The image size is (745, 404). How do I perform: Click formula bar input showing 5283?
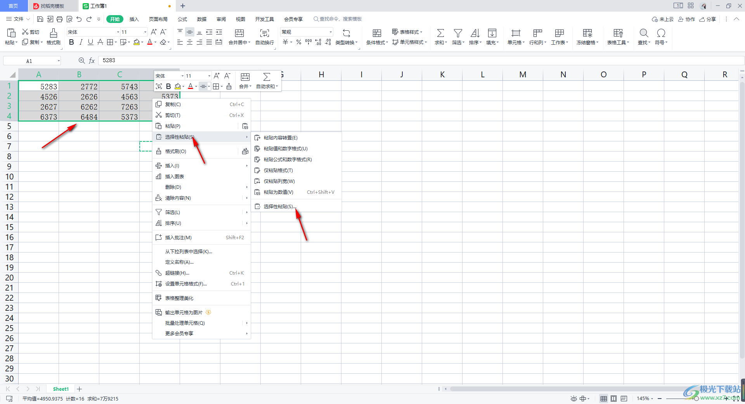[x=421, y=61]
